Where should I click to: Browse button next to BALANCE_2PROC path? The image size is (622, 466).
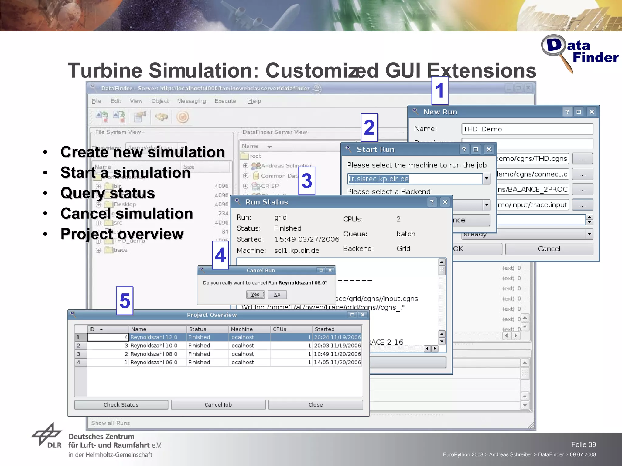coord(582,189)
